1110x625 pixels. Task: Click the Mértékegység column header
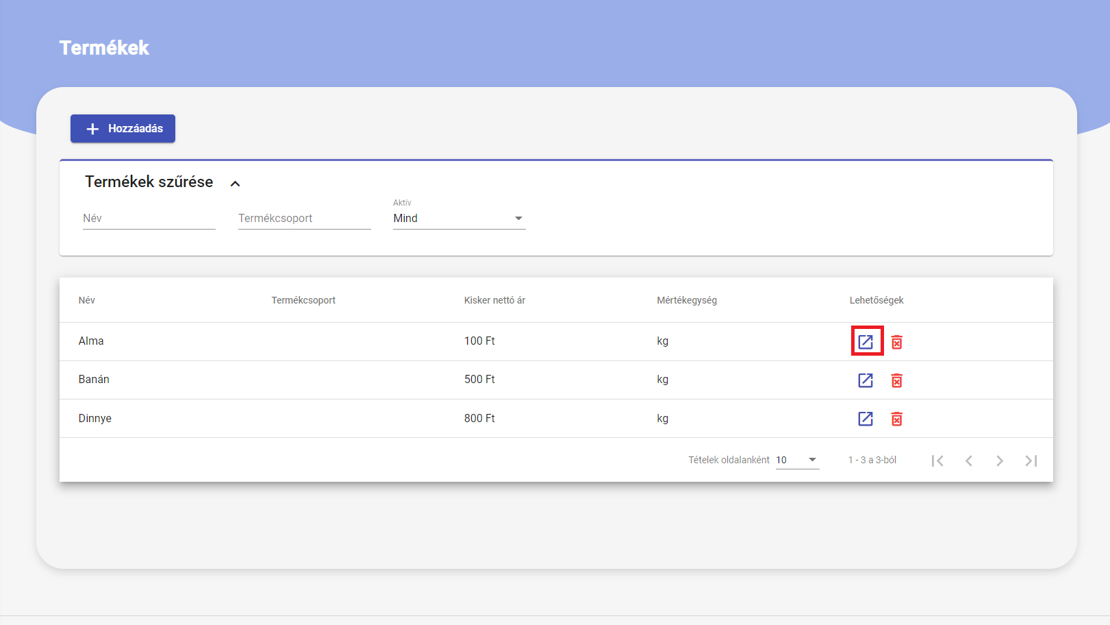687,300
